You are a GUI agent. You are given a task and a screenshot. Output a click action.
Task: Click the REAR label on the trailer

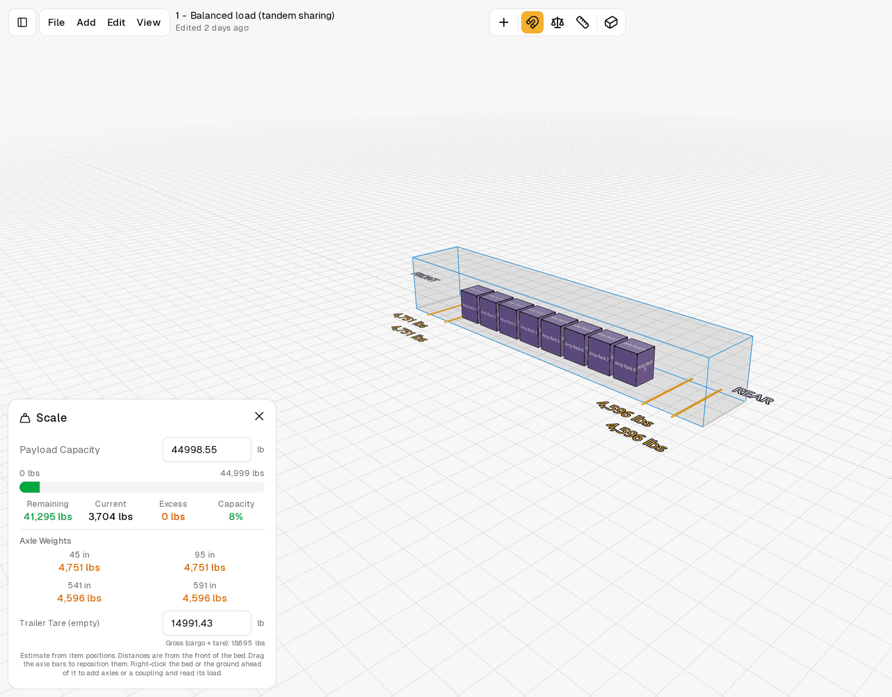pos(753,395)
